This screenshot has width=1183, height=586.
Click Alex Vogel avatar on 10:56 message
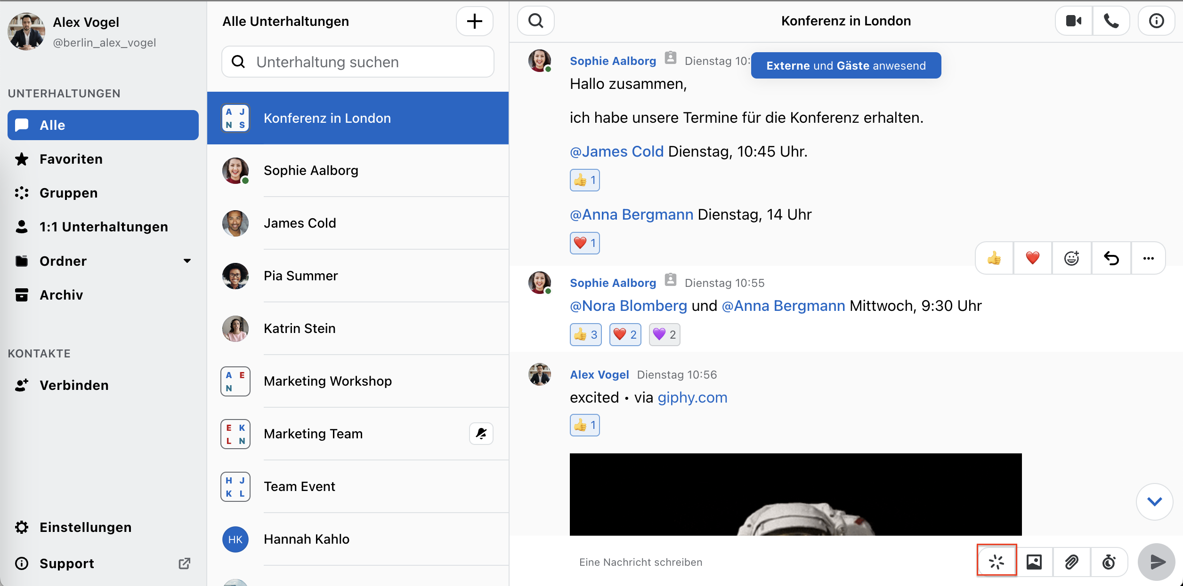coord(540,374)
